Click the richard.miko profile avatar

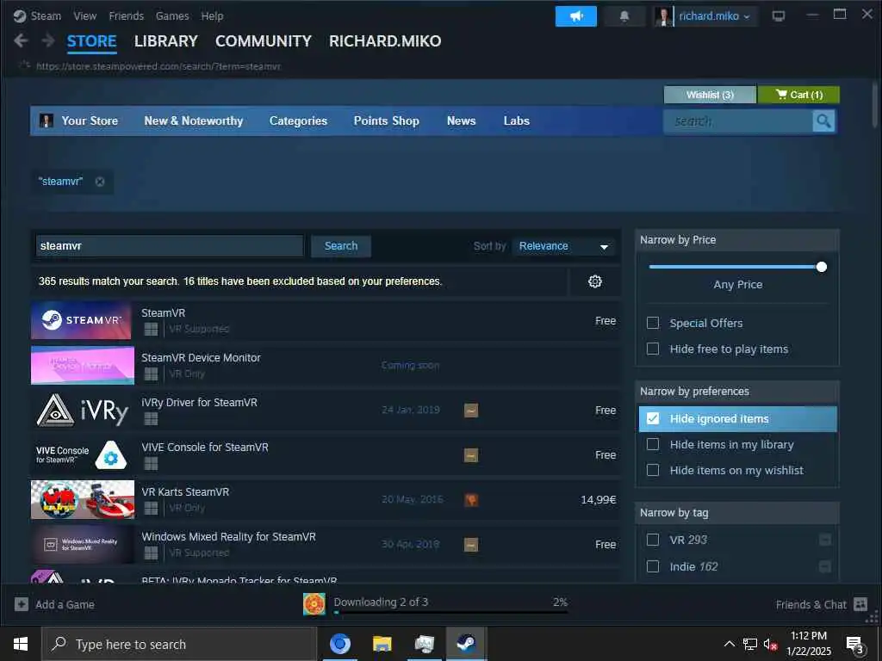click(x=663, y=16)
